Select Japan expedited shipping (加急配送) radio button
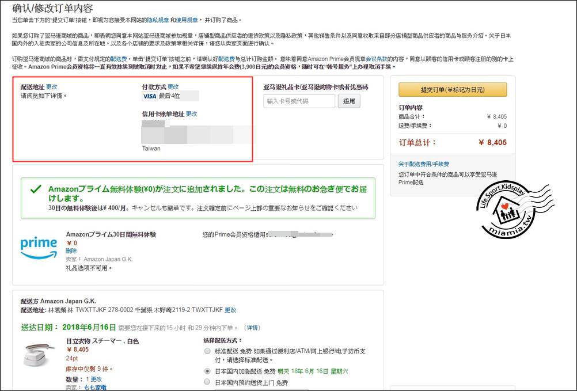The width and height of the screenshot is (577, 391). (x=207, y=371)
